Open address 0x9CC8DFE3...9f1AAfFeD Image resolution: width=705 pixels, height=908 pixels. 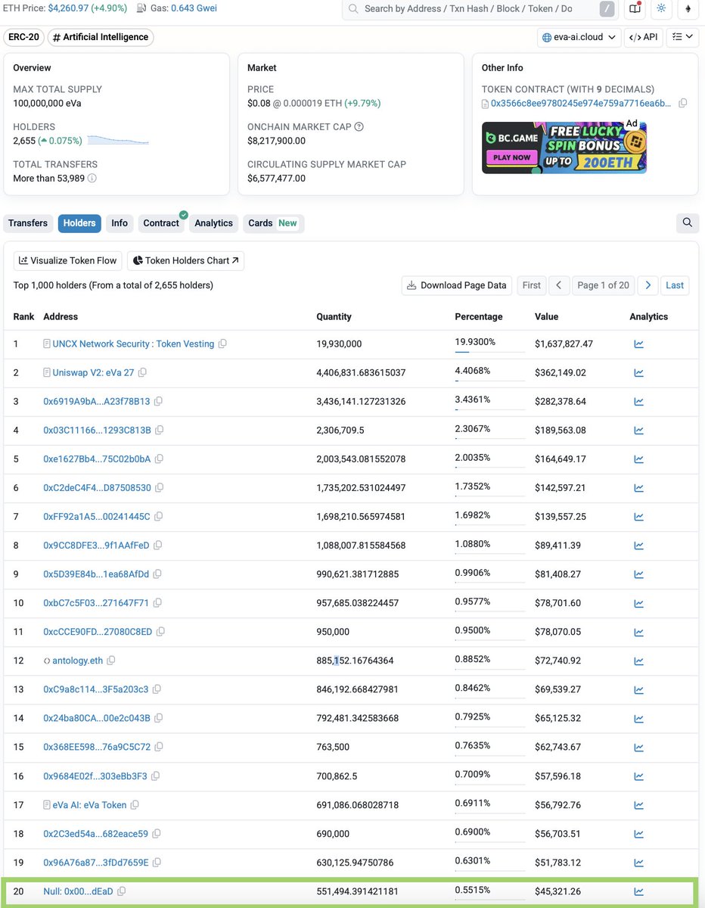coord(96,546)
